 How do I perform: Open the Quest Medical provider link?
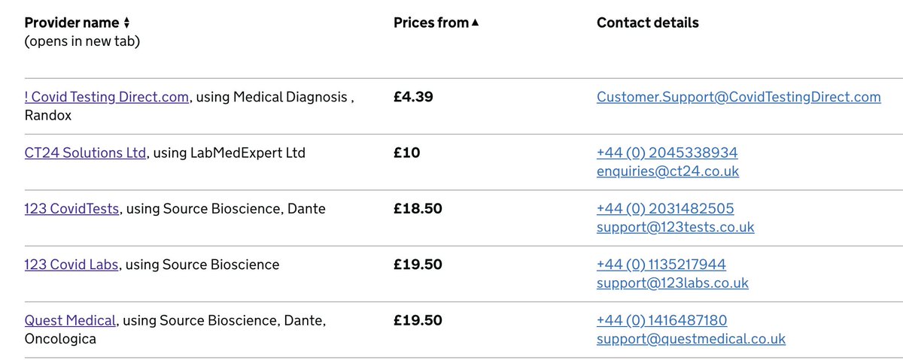(x=70, y=320)
